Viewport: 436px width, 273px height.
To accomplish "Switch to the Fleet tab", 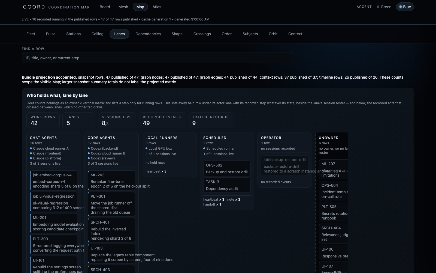I will point(31,34).
